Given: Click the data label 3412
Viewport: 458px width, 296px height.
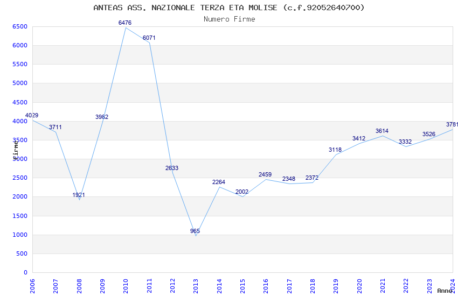Looking at the screenshot, I should [359, 138].
